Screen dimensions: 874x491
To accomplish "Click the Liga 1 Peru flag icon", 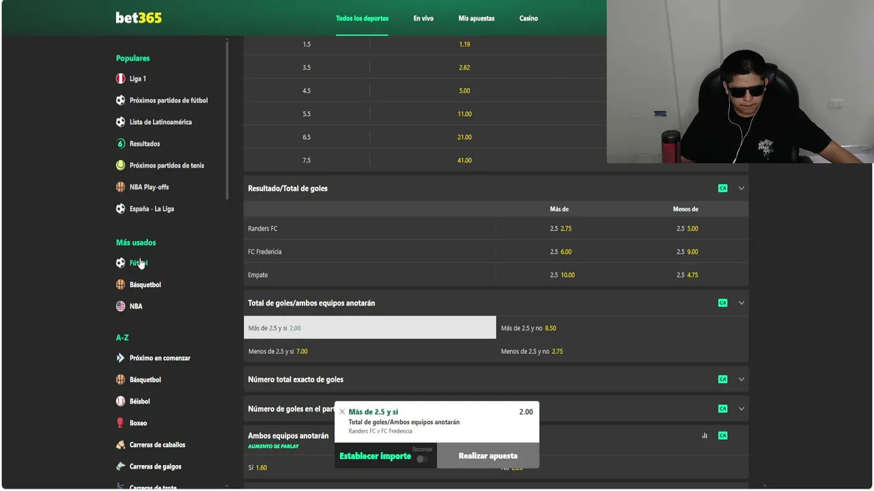I will [121, 79].
